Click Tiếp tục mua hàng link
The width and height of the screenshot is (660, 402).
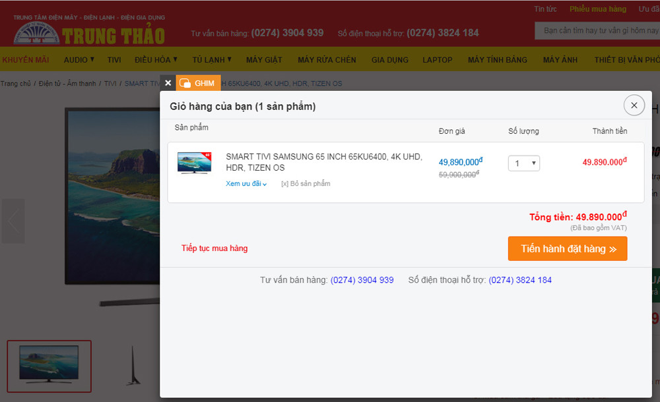coord(214,248)
